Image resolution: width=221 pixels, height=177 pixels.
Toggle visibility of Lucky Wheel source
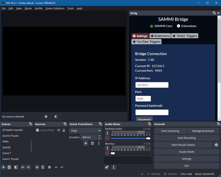(x=59, y=130)
